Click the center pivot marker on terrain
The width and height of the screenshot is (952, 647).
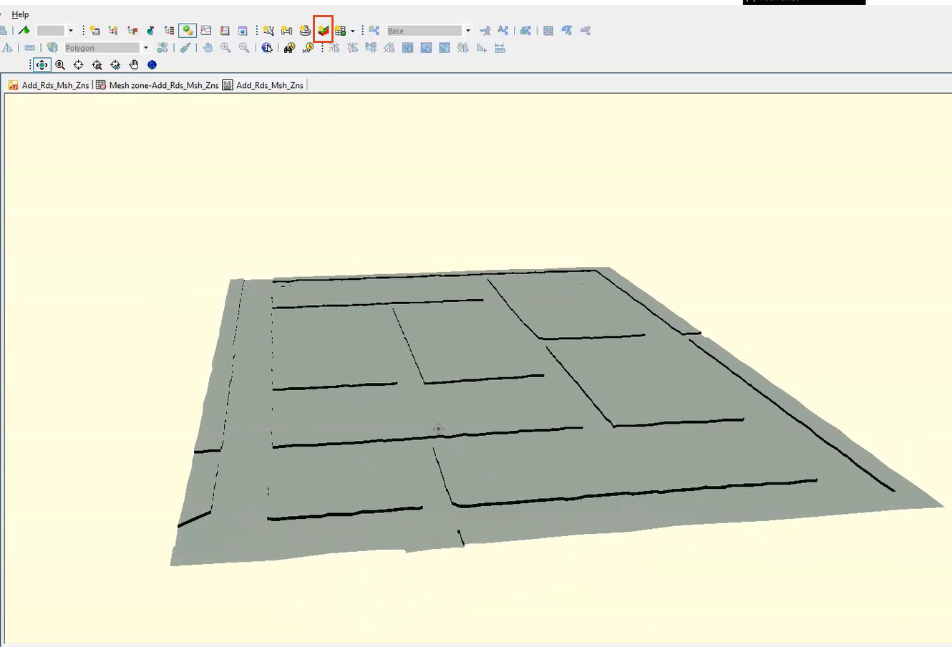tap(438, 429)
